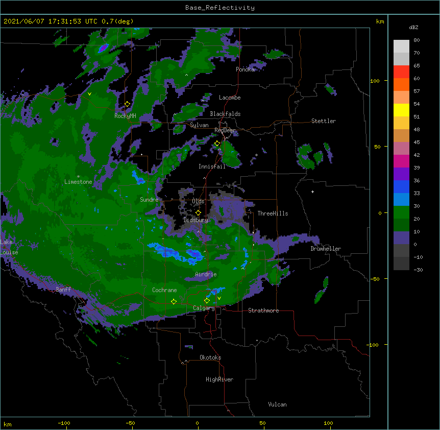Click the Banff town label
Viewport: 440px width, 430px height.
[x=63, y=290]
